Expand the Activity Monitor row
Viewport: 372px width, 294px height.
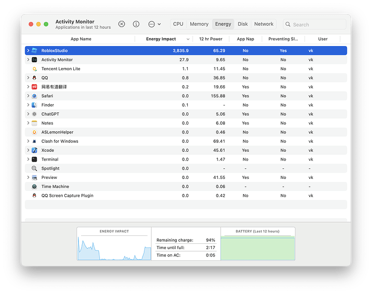pos(28,60)
